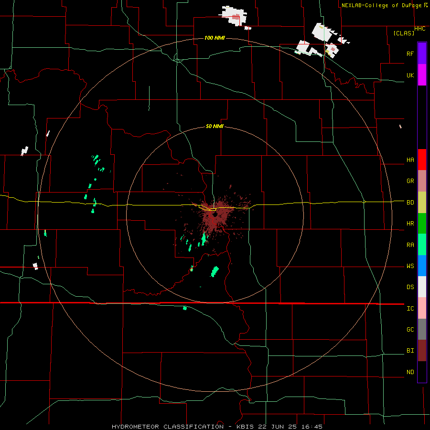Click the 'RA' legend label
Viewport: 430px width, 430px height.
click(x=410, y=245)
